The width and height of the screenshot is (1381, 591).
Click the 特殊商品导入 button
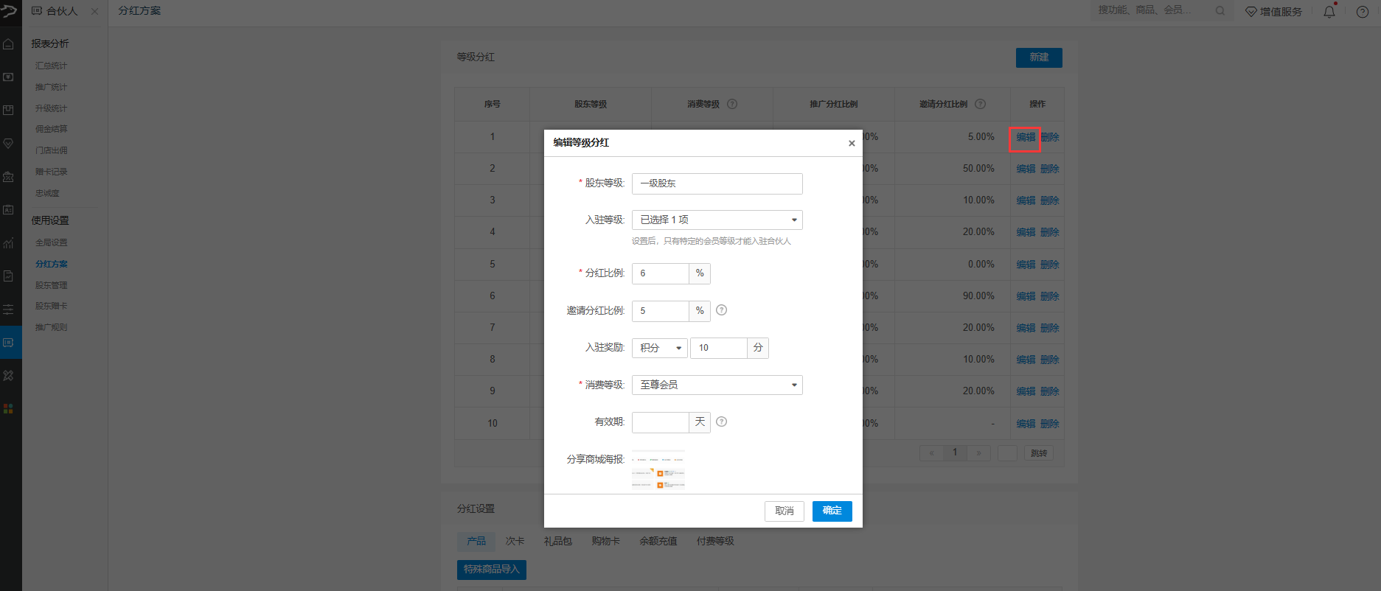click(492, 570)
